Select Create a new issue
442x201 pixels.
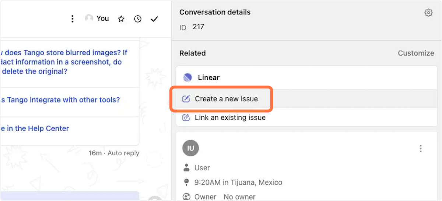(x=306, y=99)
